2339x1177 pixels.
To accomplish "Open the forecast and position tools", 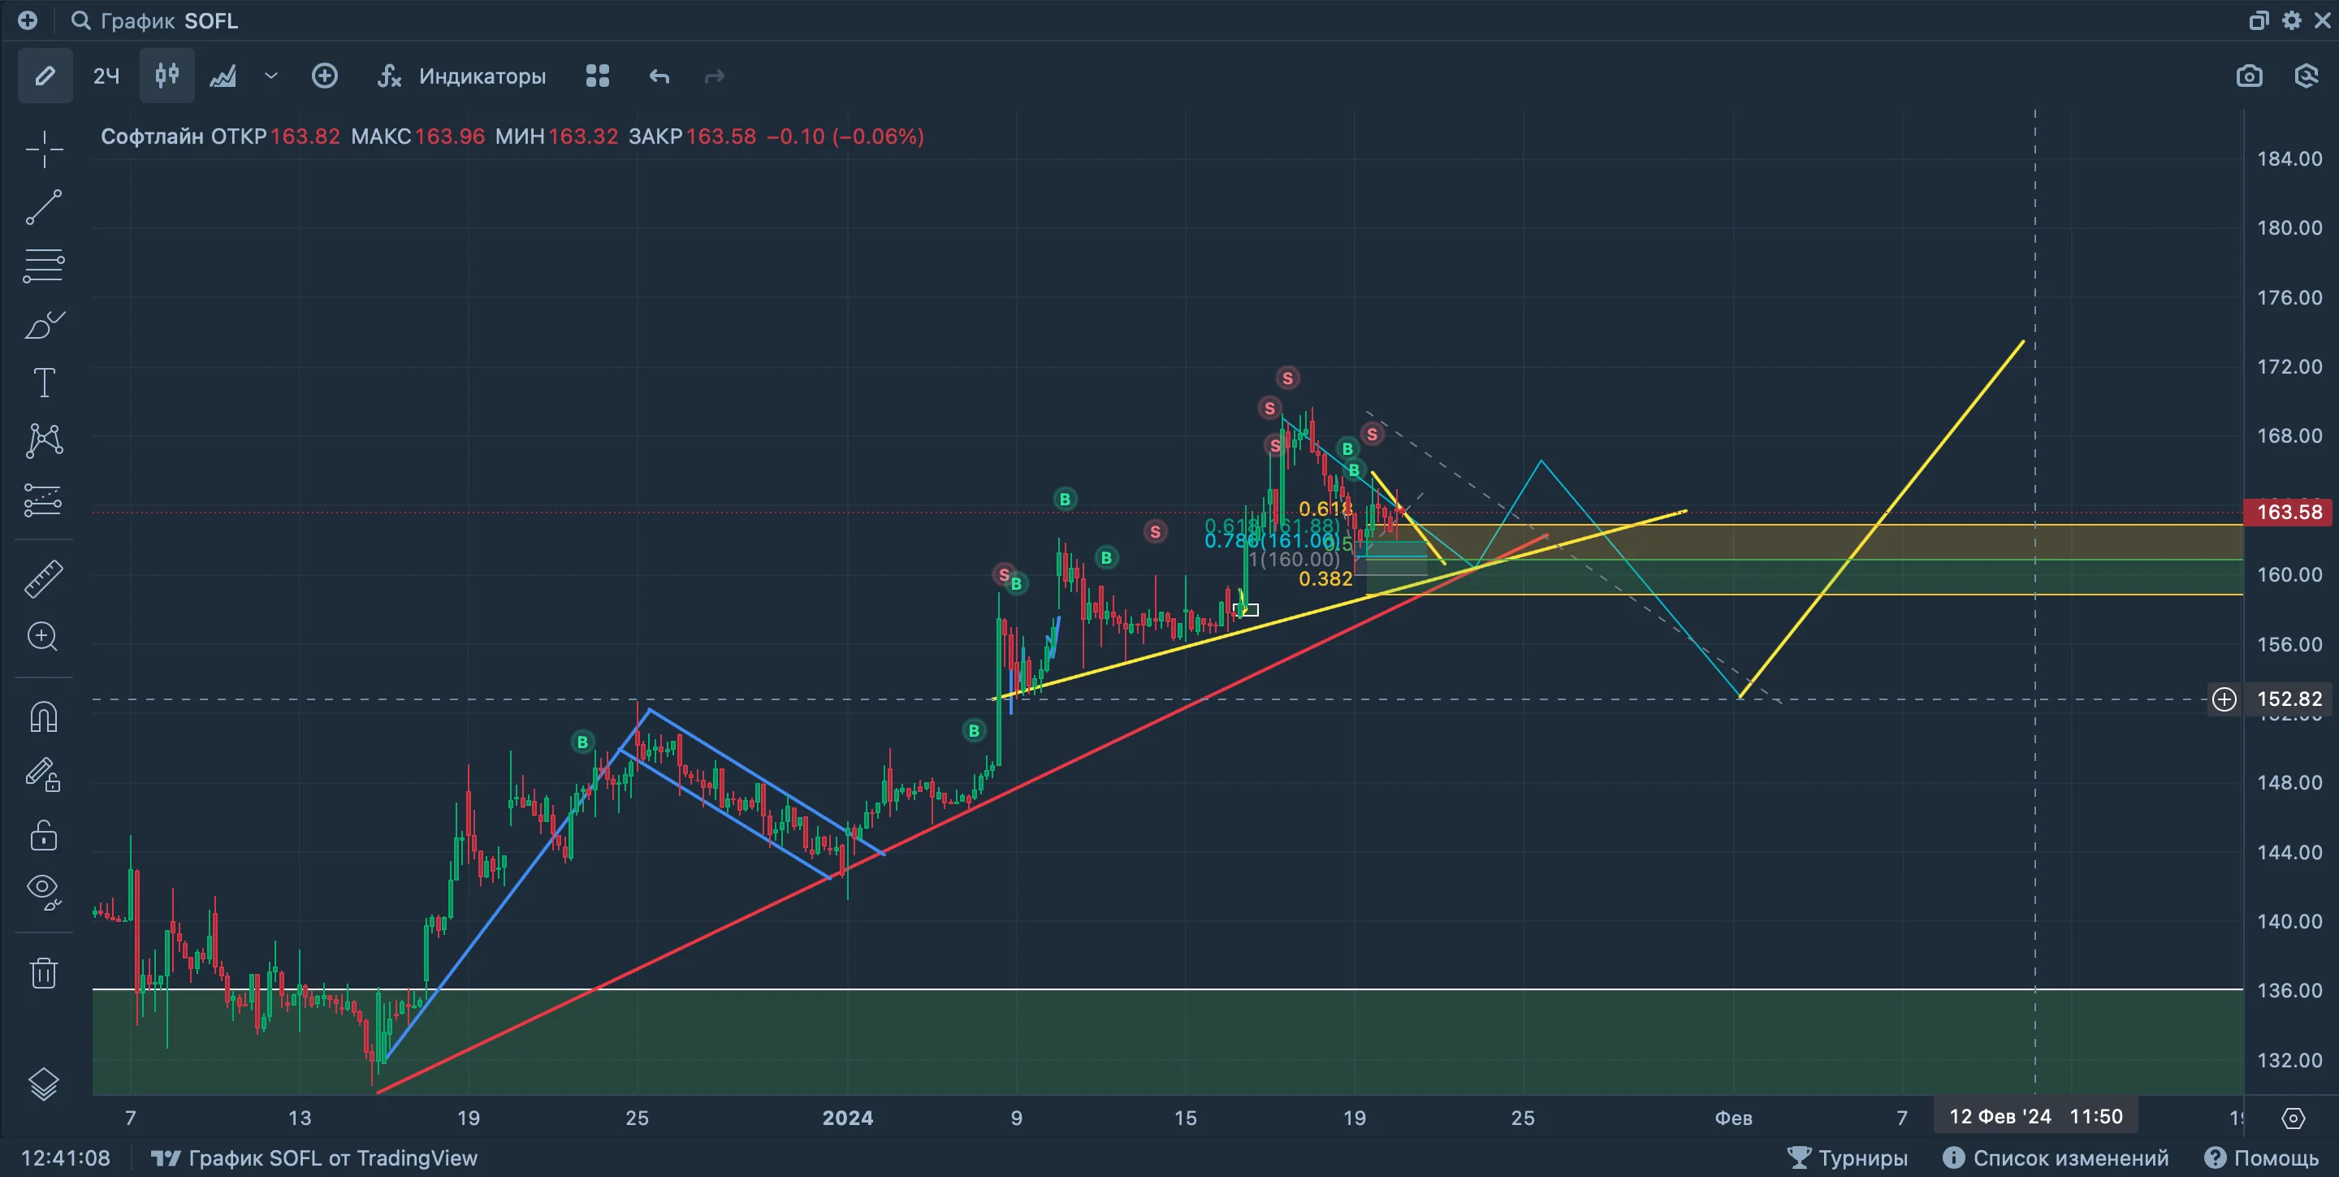I will point(44,500).
